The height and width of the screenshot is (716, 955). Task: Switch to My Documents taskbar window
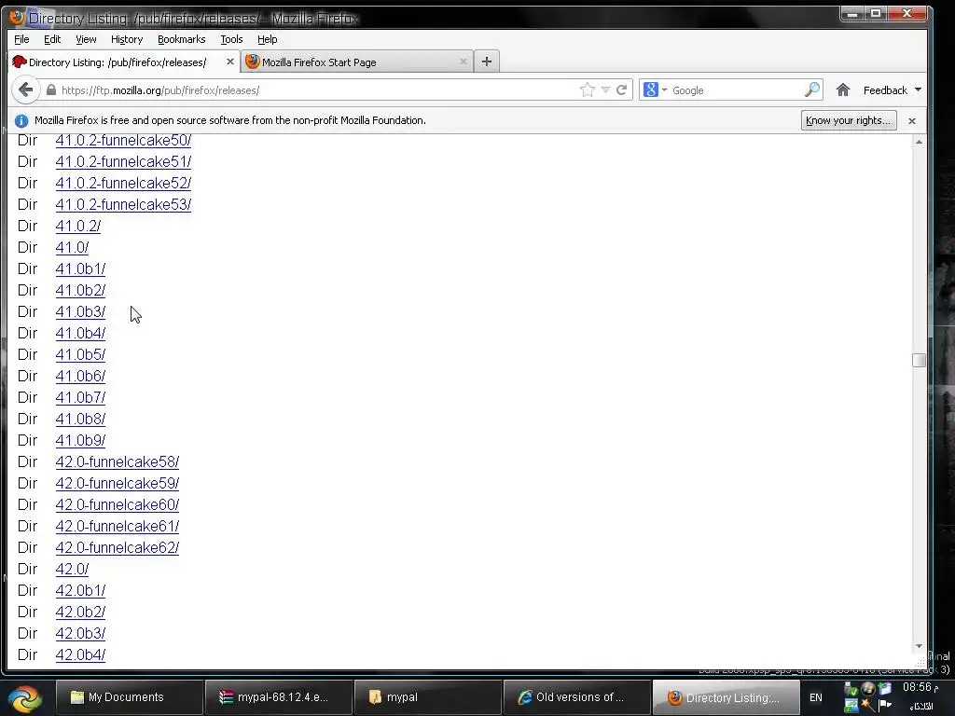(129, 697)
